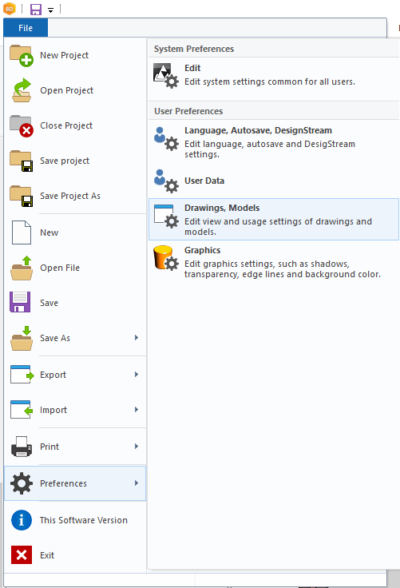This screenshot has height=588, width=400.
Task: Expand the Import submenu arrow
Action: (x=137, y=410)
